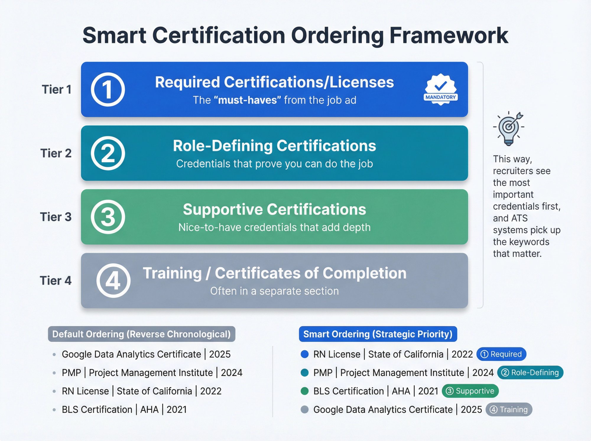Expand the Tier 1 Required Certifications banner
The image size is (591, 441).
(274, 89)
